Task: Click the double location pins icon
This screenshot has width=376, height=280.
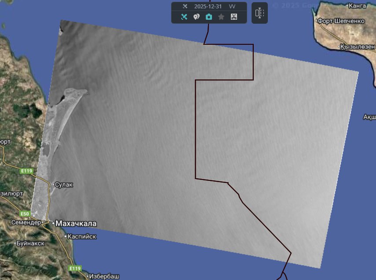Action: 197,17
